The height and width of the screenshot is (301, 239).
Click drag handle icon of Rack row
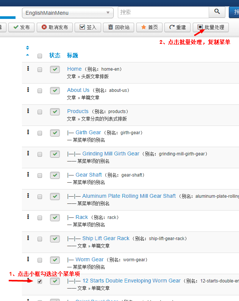28,217
